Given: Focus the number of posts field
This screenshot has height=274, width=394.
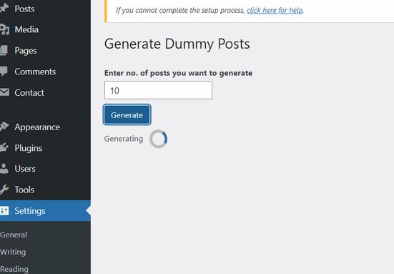Looking at the screenshot, I should [x=158, y=90].
